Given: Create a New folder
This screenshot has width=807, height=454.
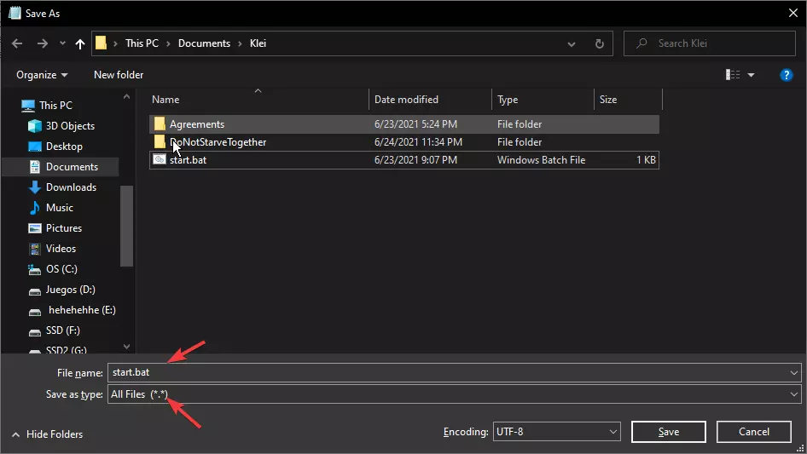Looking at the screenshot, I should pos(119,75).
